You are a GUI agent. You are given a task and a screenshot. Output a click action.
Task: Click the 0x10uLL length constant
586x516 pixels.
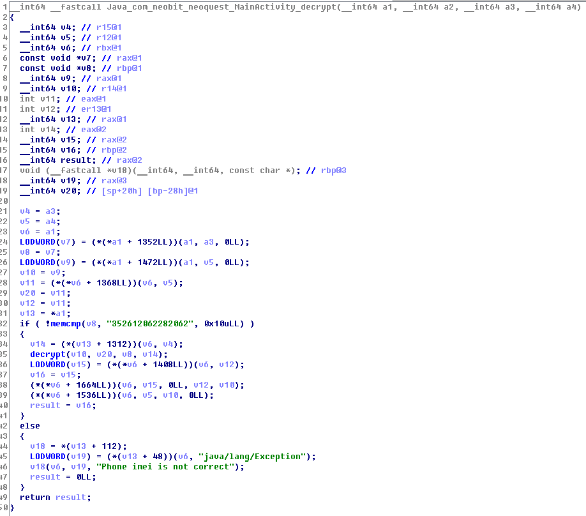pyautogui.click(x=222, y=323)
